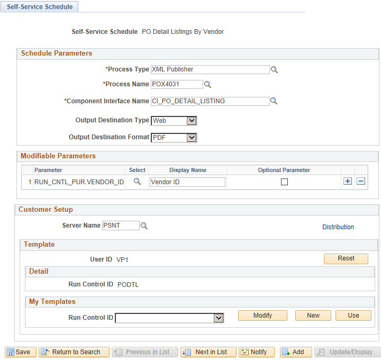This screenshot has width=381, height=360.
Task: Tick the Optional Parameter checkbox for Vendor ID
Action: coord(284,182)
